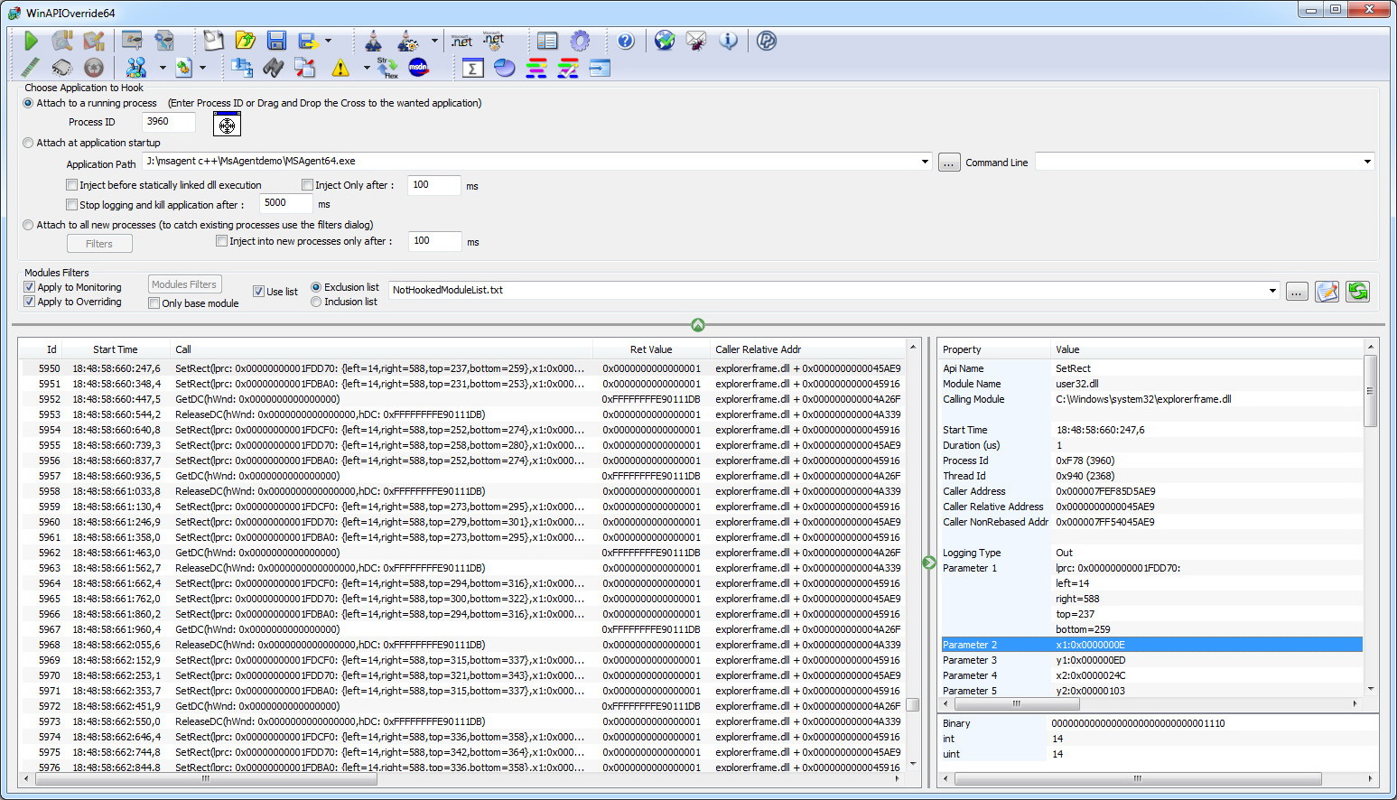
Task: Click the 'Start Time' column header
Action: pos(115,349)
